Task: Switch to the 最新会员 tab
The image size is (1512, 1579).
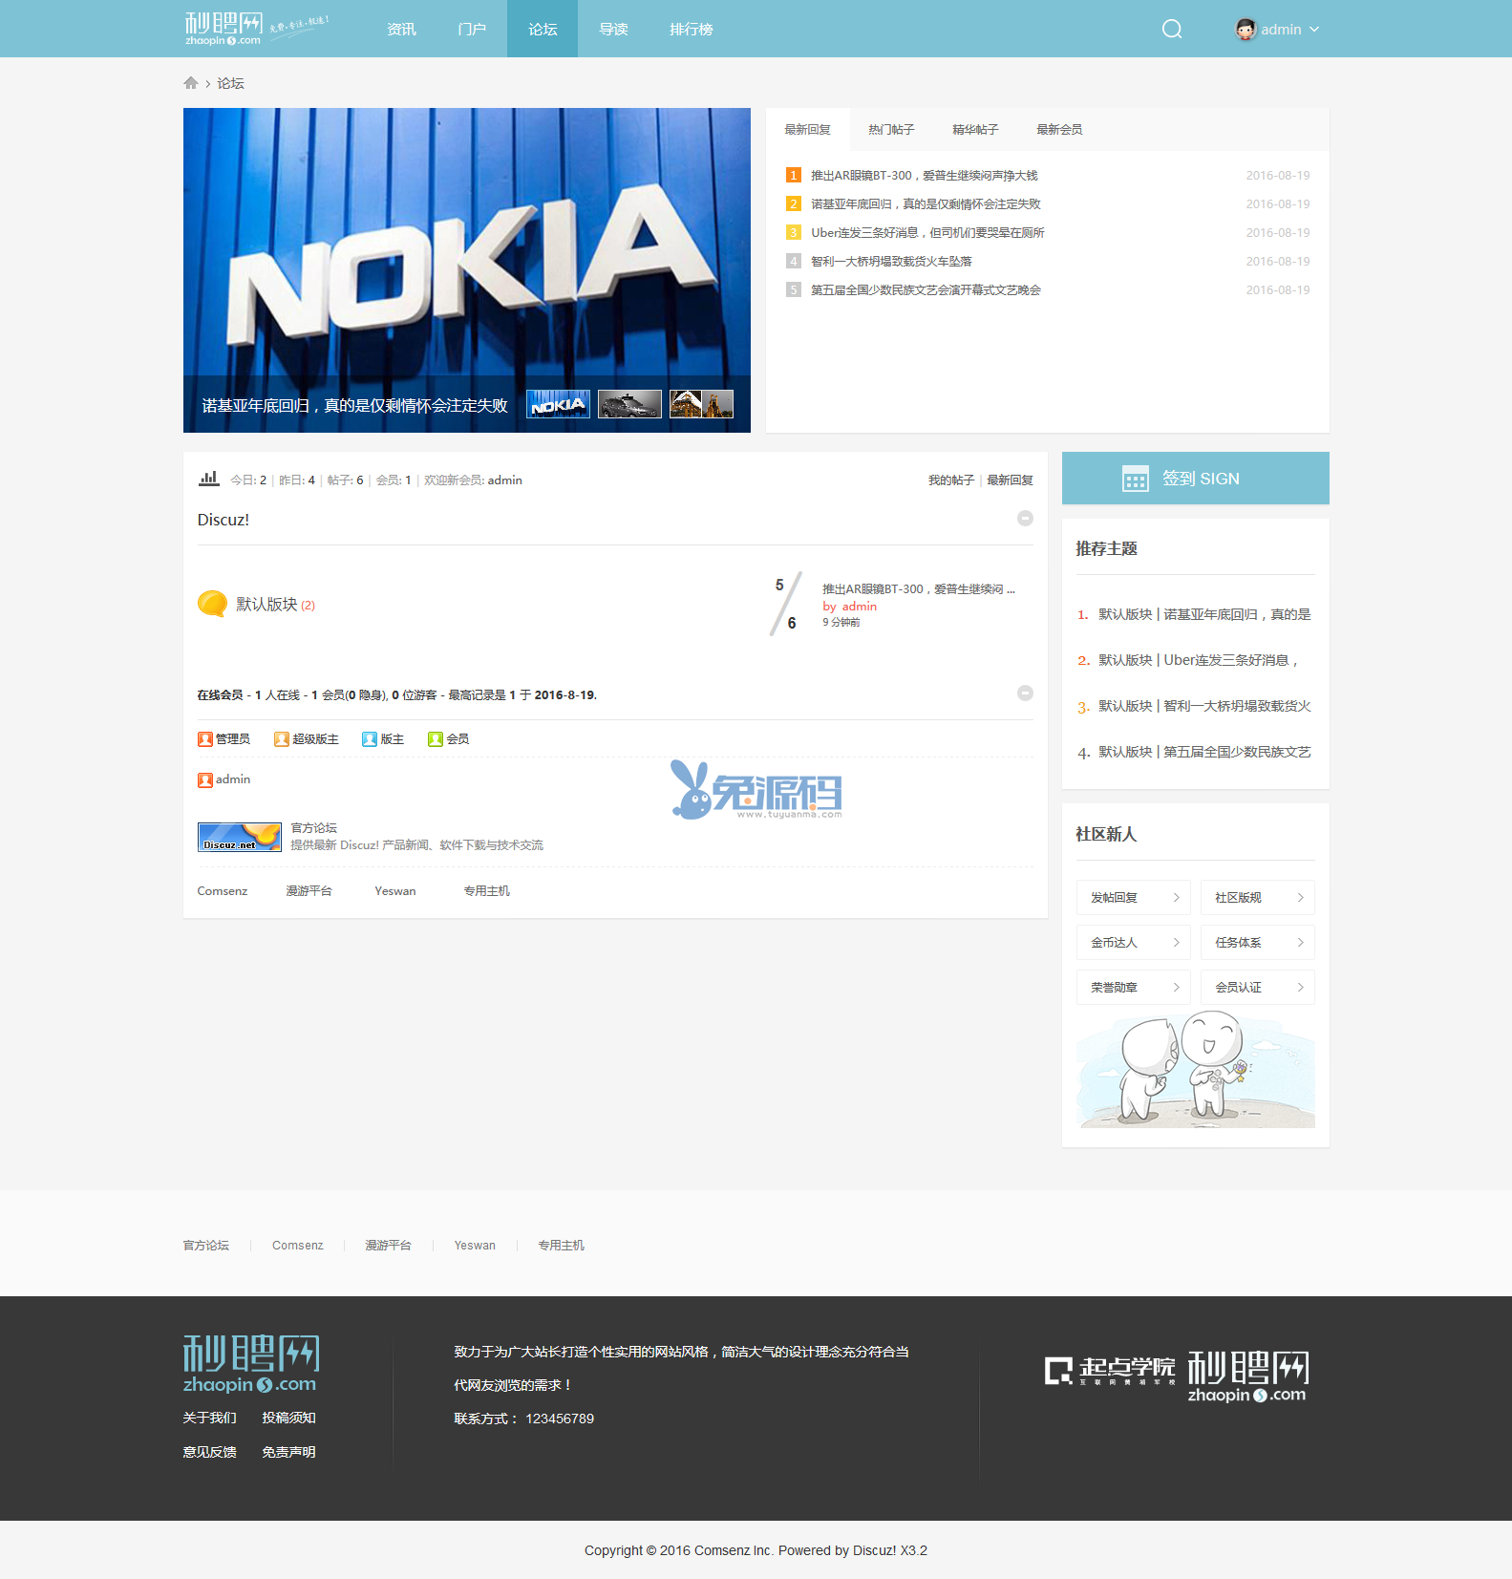Action: click(1059, 129)
